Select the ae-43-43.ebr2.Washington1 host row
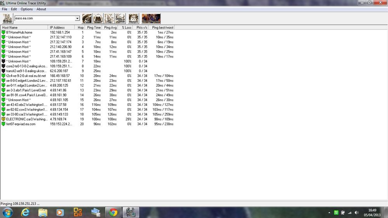This screenshot has width=388, height=218. [x=27, y=105]
